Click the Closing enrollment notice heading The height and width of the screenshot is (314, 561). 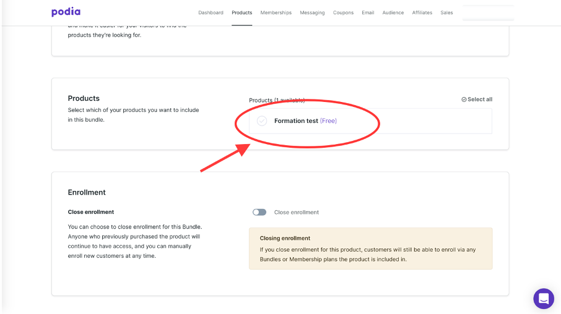285,238
